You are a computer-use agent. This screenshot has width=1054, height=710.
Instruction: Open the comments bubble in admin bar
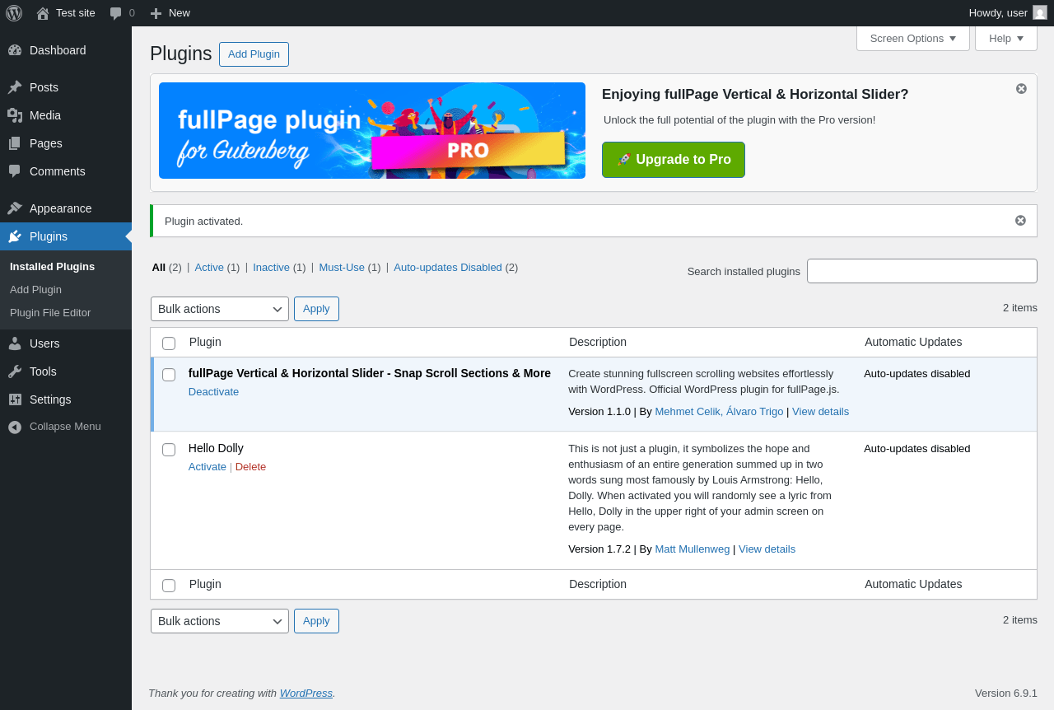pos(116,13)
